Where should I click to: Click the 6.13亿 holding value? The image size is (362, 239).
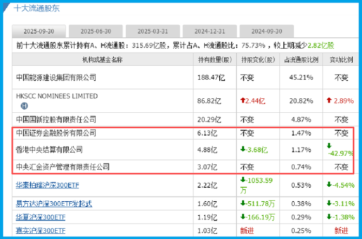(207, 133)
